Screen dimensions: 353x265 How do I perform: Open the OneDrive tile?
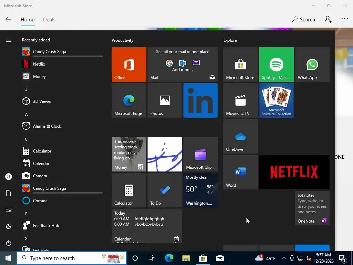point(240,136)
